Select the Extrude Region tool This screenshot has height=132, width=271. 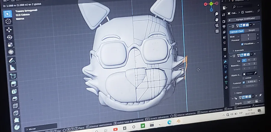click(x=14, y=84)
